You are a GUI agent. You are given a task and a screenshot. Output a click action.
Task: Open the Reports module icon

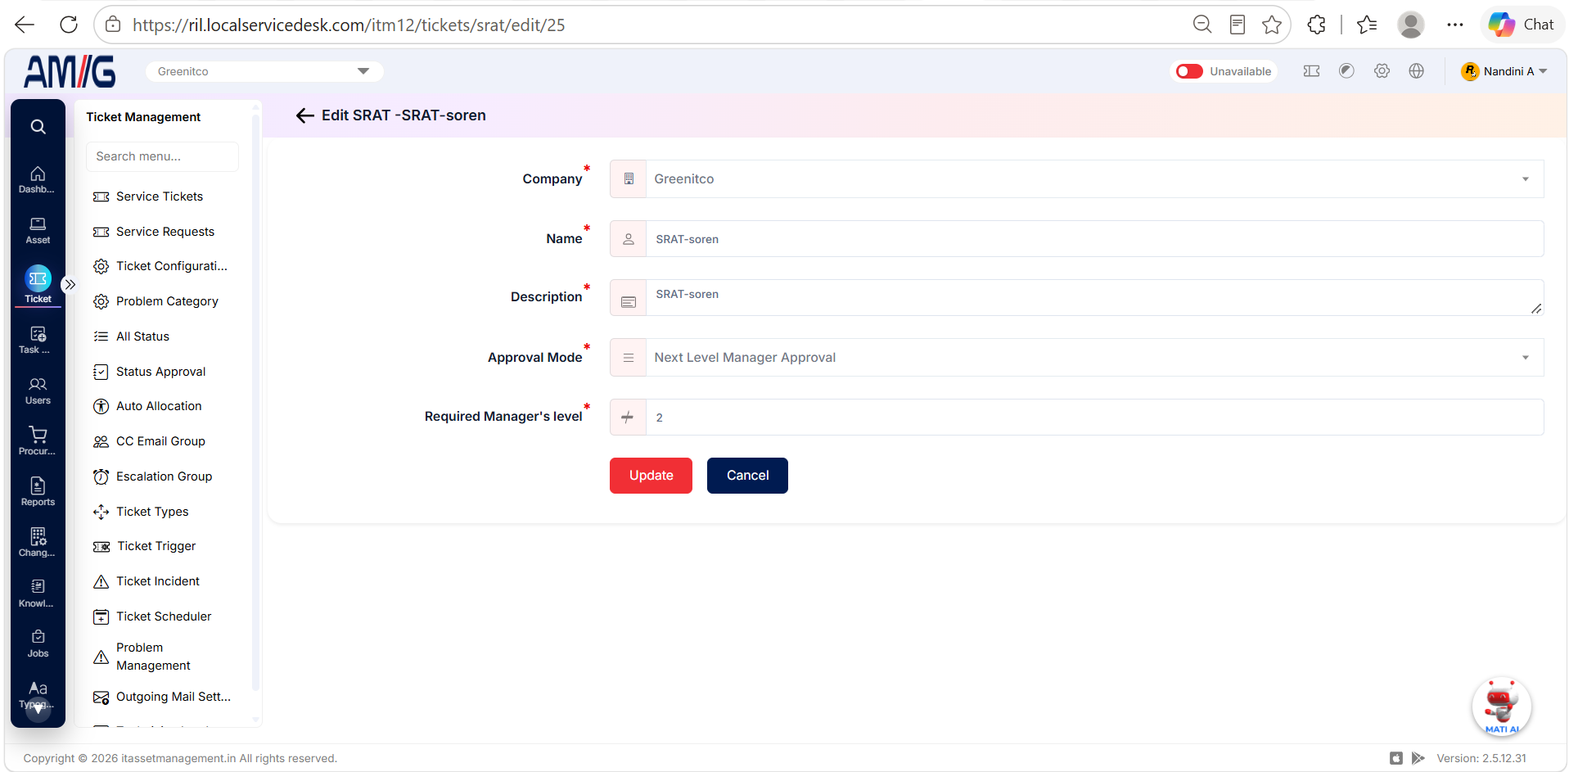click(x=38, y=492)
